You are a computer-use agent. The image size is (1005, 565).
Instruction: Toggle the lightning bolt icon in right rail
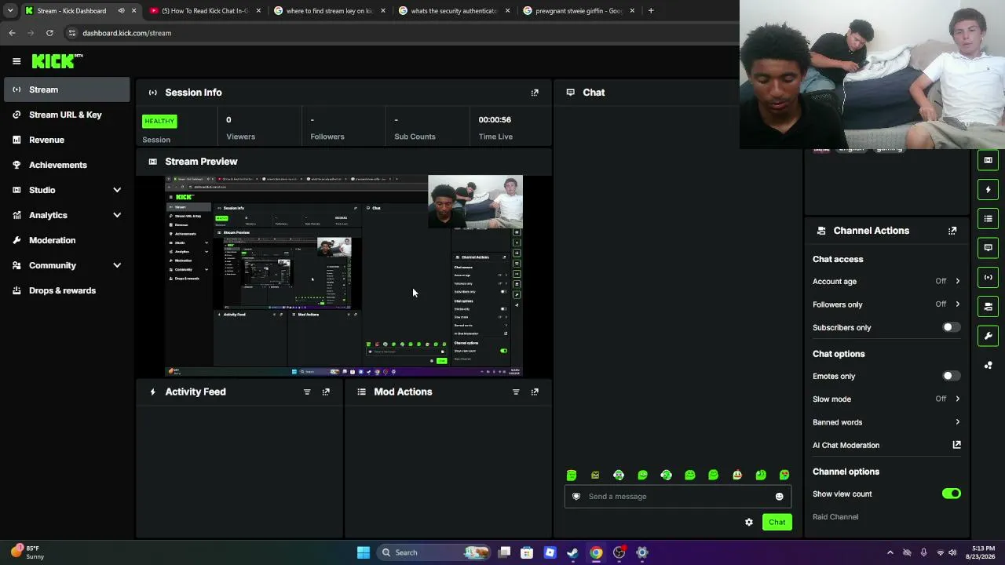pos(988,189)
